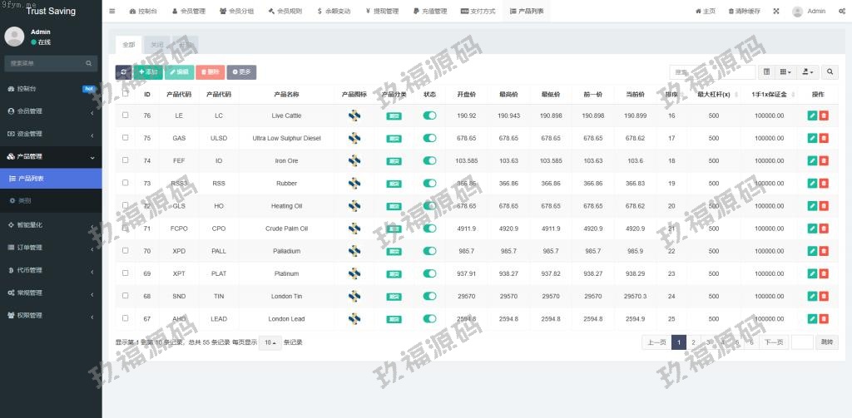The width and height of the screenshot is (852, 418).
Task: Click the red delete icon for Iron Ore row
Action: [x=824, y=160]
